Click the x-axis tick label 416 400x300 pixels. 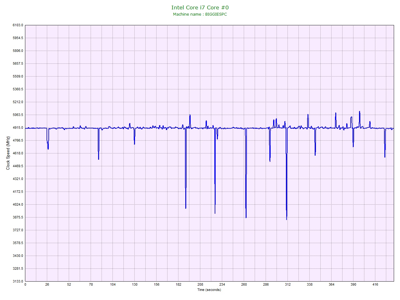(x=375, y=284)
